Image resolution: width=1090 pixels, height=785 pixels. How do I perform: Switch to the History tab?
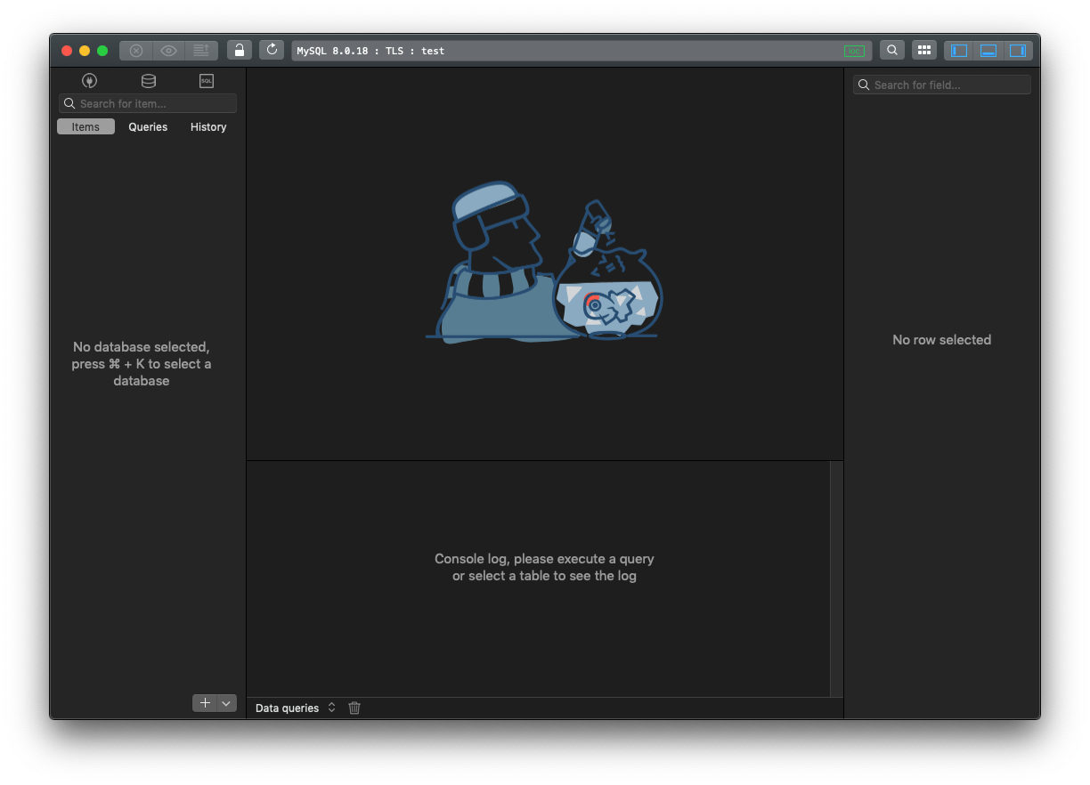click(x=208, y=127)
